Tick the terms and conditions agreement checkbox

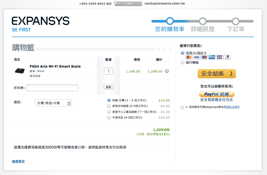(182, 107)
